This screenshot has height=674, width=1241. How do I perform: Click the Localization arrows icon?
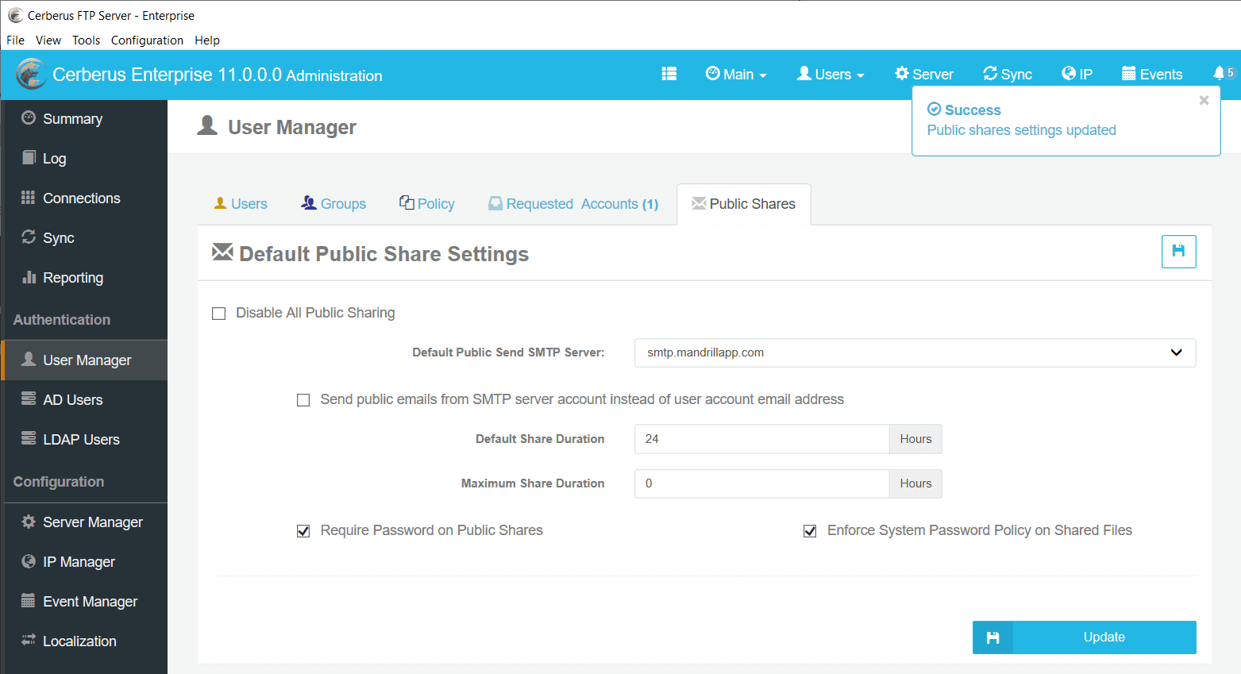29,640
